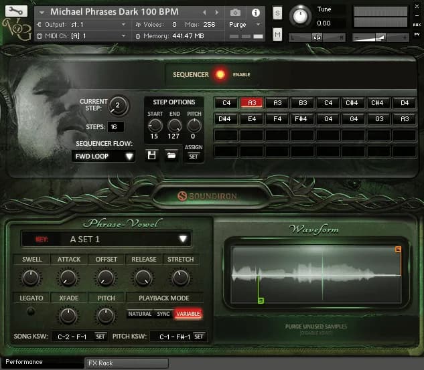Click the green S start marker
The height and width of the screenshot is (370, 424).
point(261,300)
